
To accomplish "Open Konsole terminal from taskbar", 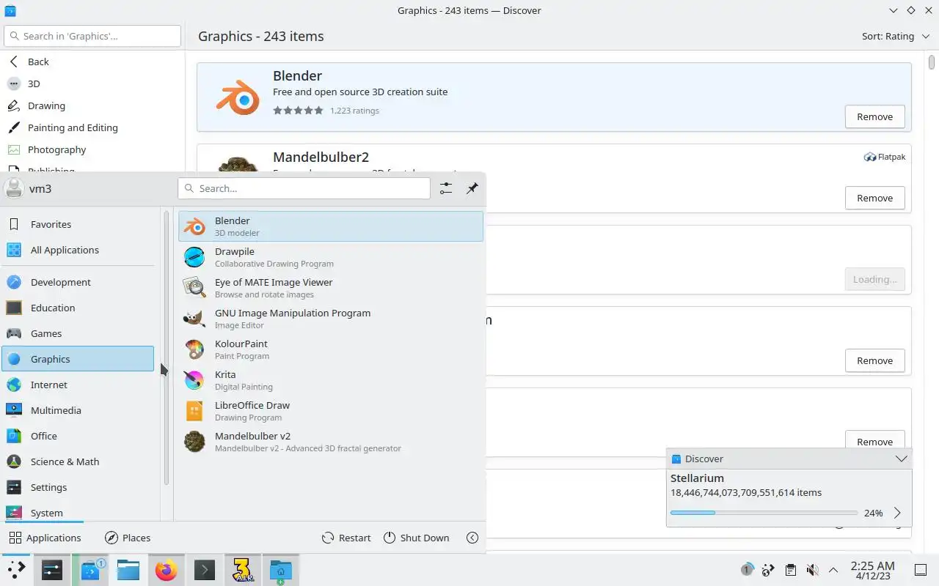I will (205, 569).
